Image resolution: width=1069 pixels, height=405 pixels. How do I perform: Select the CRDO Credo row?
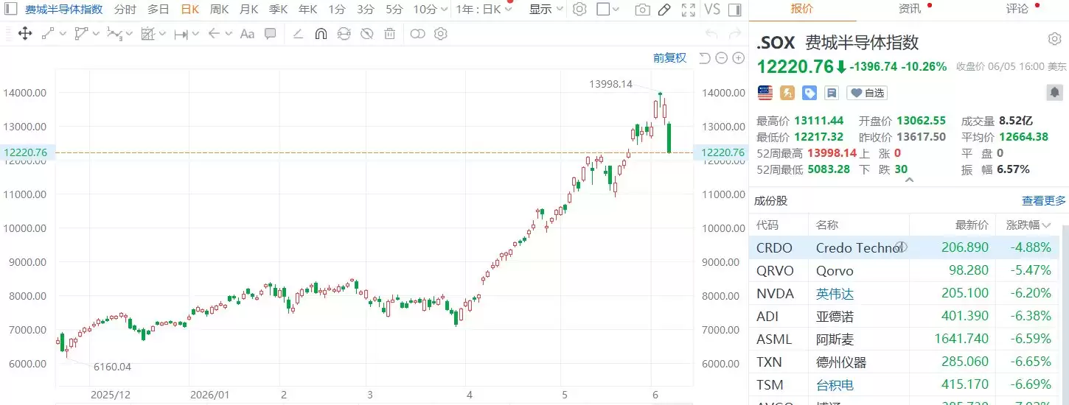[x=904, y=247]
